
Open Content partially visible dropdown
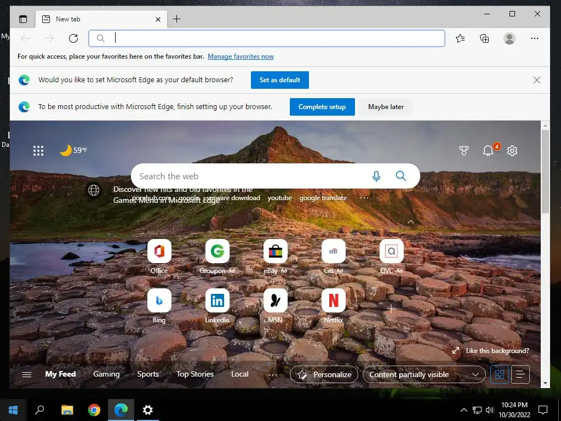coord(425,374)
